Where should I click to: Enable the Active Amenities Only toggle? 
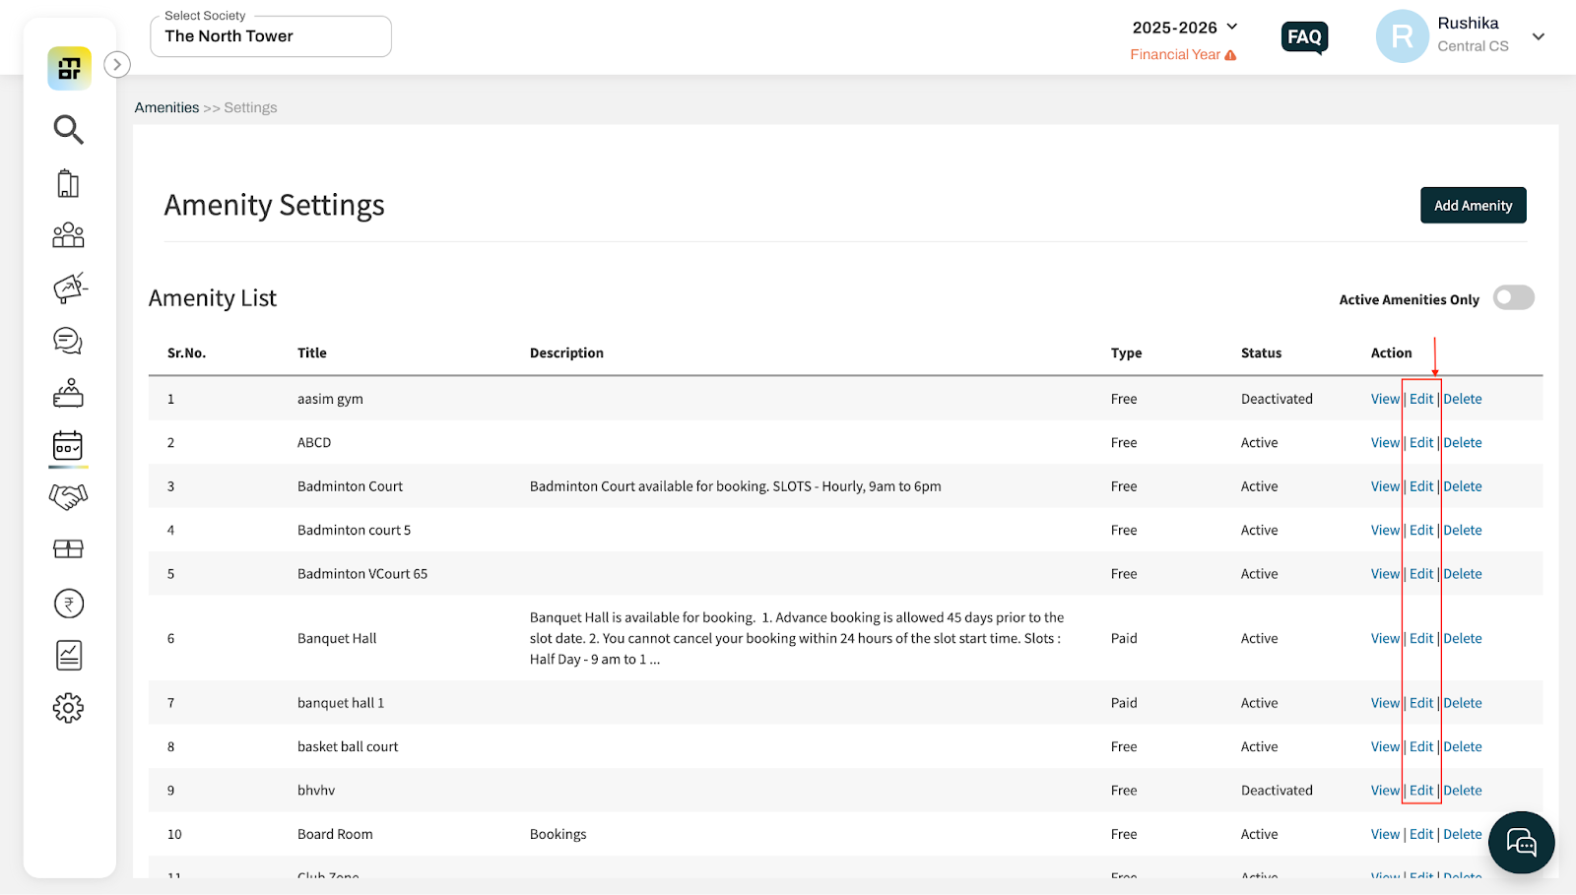[x=1513, y=297]
